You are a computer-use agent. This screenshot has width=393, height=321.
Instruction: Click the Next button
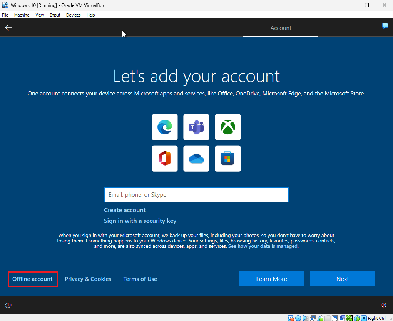tap(342, 279)
